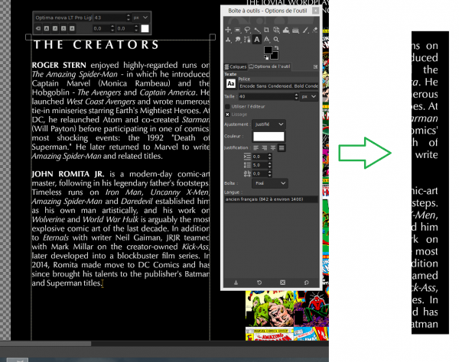Click the Police font name field
This screenshot has width=459, height=362.
pyautogui.click(x=278, y=86)
